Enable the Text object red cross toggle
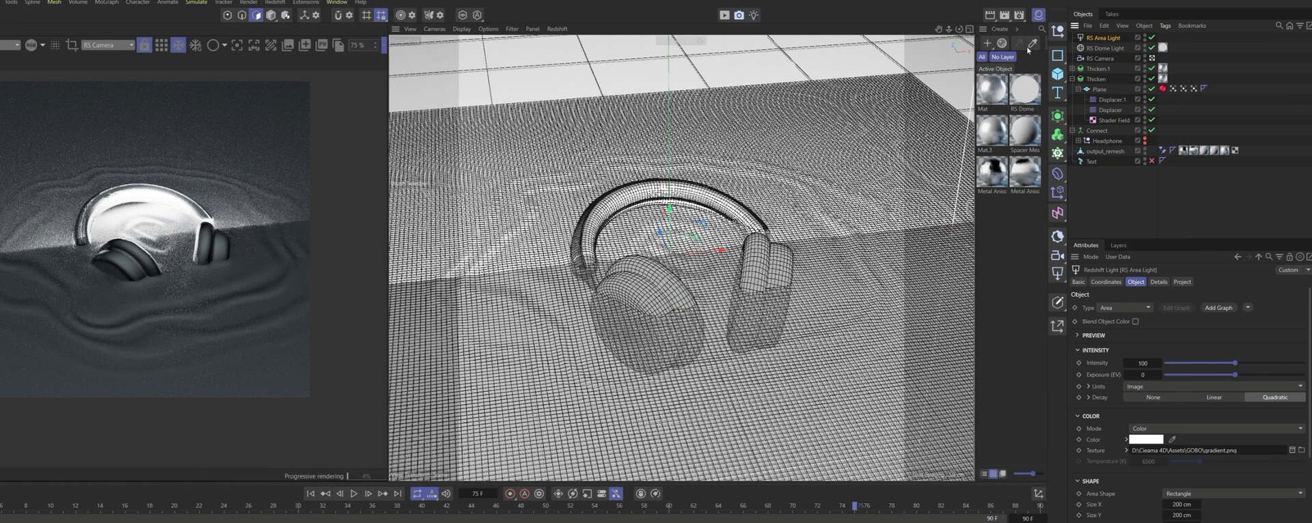This screenshot has width=1312, height=523. tap(1151, 161)
